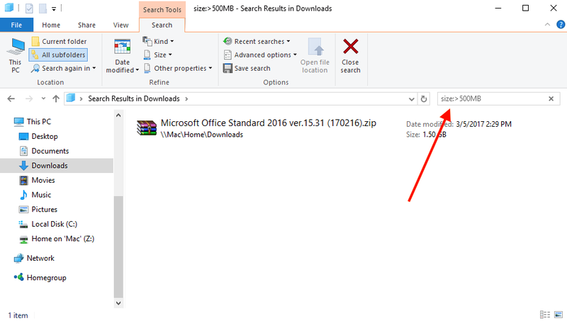This screenshot has width=567, height=321.
Task: Click the refresh icon beside address bar
Action: click(424, 98)
